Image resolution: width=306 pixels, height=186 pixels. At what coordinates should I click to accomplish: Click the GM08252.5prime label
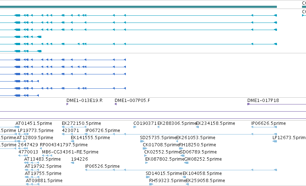tap(203, 159)
